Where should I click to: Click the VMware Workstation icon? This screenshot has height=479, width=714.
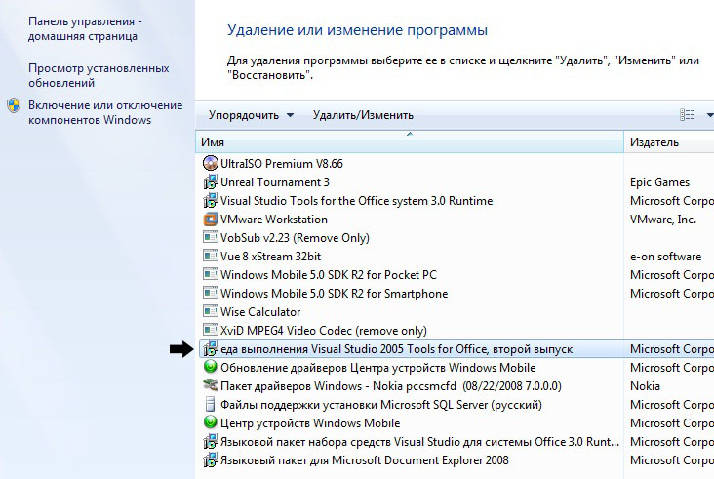pyautogui.click(x=211, y=219)
